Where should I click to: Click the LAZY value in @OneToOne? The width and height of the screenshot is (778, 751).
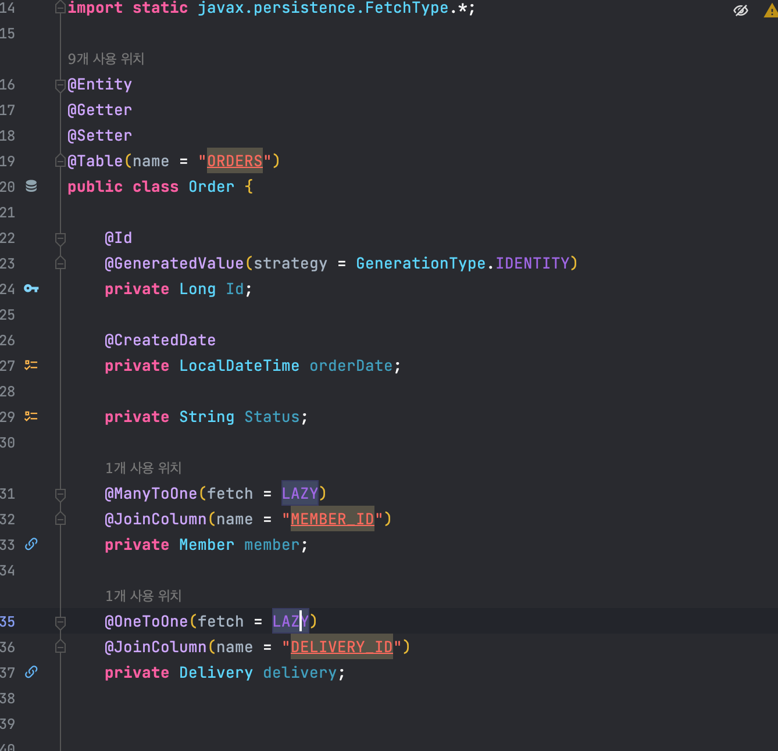[x=290, y=621]
